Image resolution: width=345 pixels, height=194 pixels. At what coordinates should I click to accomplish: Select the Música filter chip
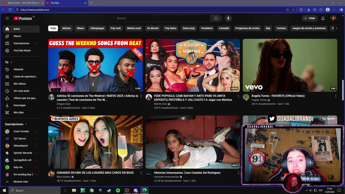66,28
